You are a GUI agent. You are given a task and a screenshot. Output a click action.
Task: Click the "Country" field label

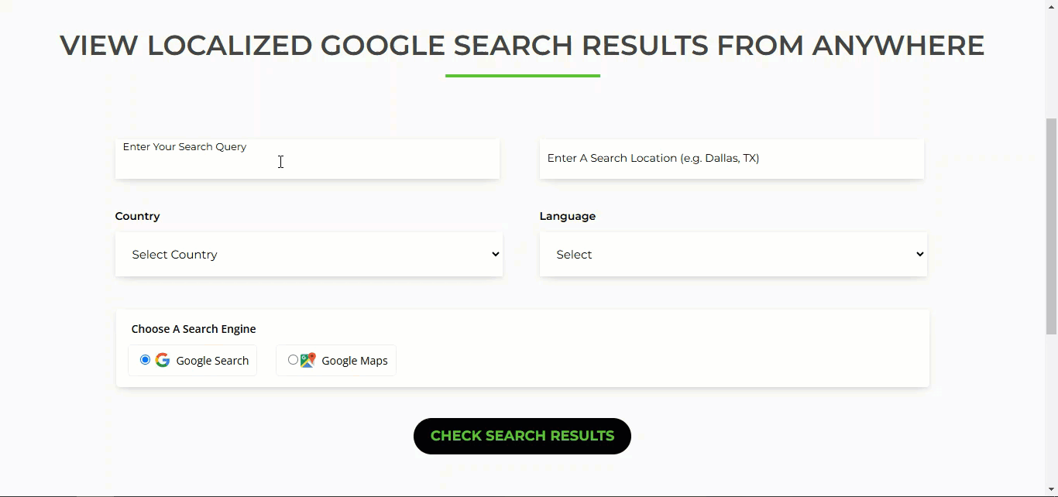point(138,217)
